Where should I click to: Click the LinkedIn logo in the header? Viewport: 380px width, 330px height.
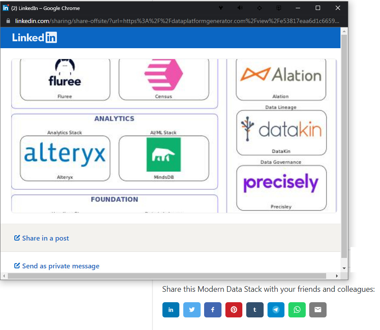coord(34,38)
